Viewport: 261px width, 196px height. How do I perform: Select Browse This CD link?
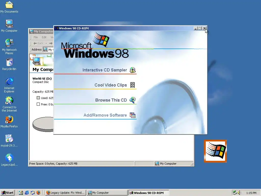pyautogui.click(x=111, y=100)
